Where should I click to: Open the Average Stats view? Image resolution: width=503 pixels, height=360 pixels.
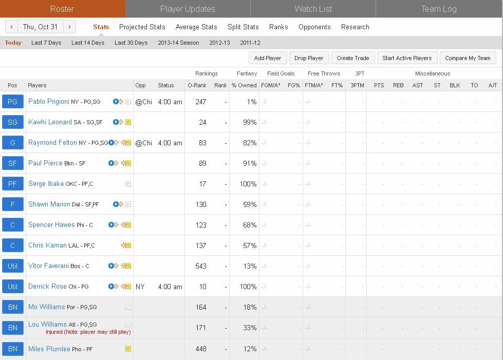pos(196,27)
